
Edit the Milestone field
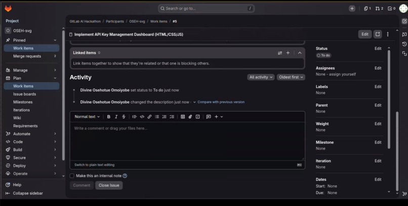(x=378, y=142)
